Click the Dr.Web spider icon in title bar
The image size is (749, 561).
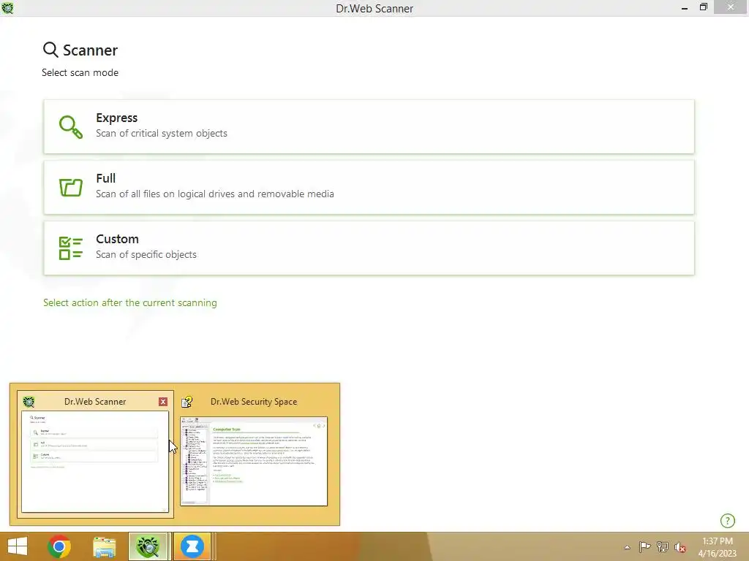pos(7,7)
